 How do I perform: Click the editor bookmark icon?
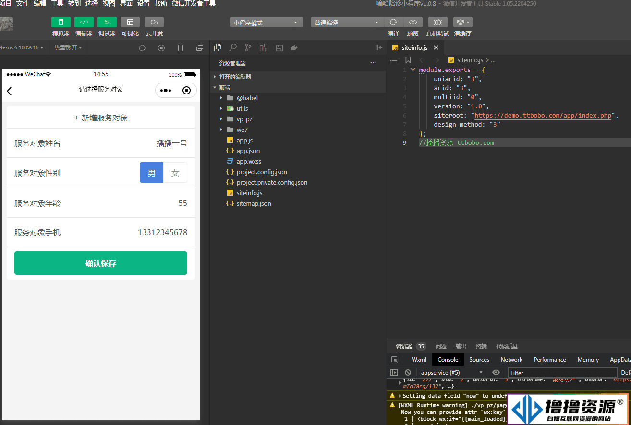click(408, 60)
